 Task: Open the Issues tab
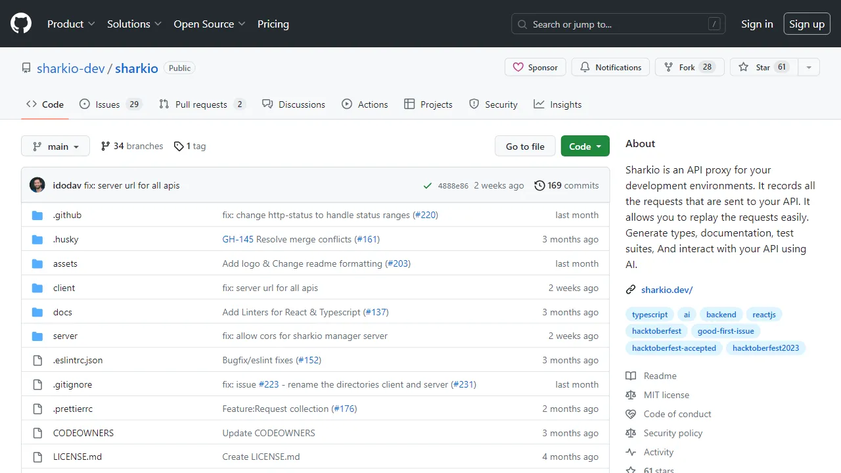pos(110,104)
